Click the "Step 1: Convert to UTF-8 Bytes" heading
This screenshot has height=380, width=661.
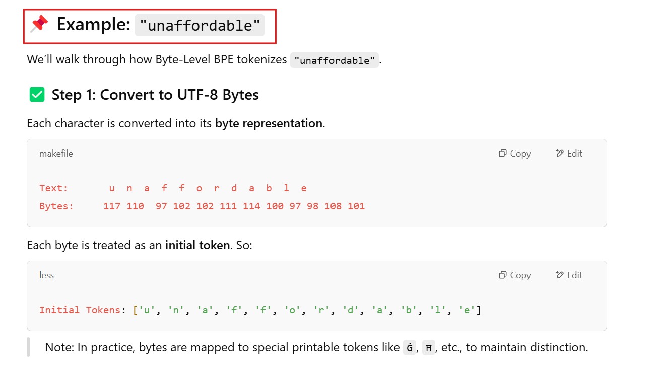pos(155,95)
